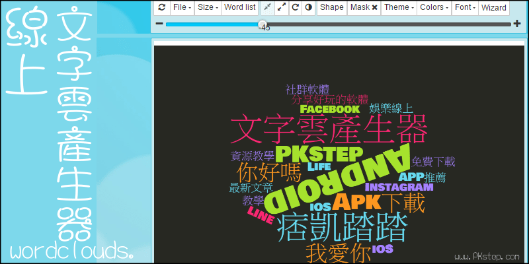Click the purple 免費下載 word
The width and height of the screenshot is (529, 264).
(x=433, y=162)
